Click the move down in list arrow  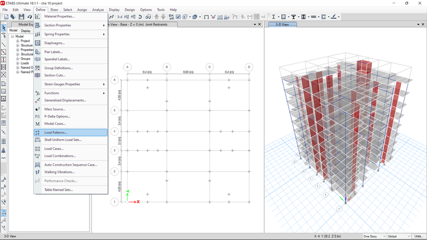[163, 17]
